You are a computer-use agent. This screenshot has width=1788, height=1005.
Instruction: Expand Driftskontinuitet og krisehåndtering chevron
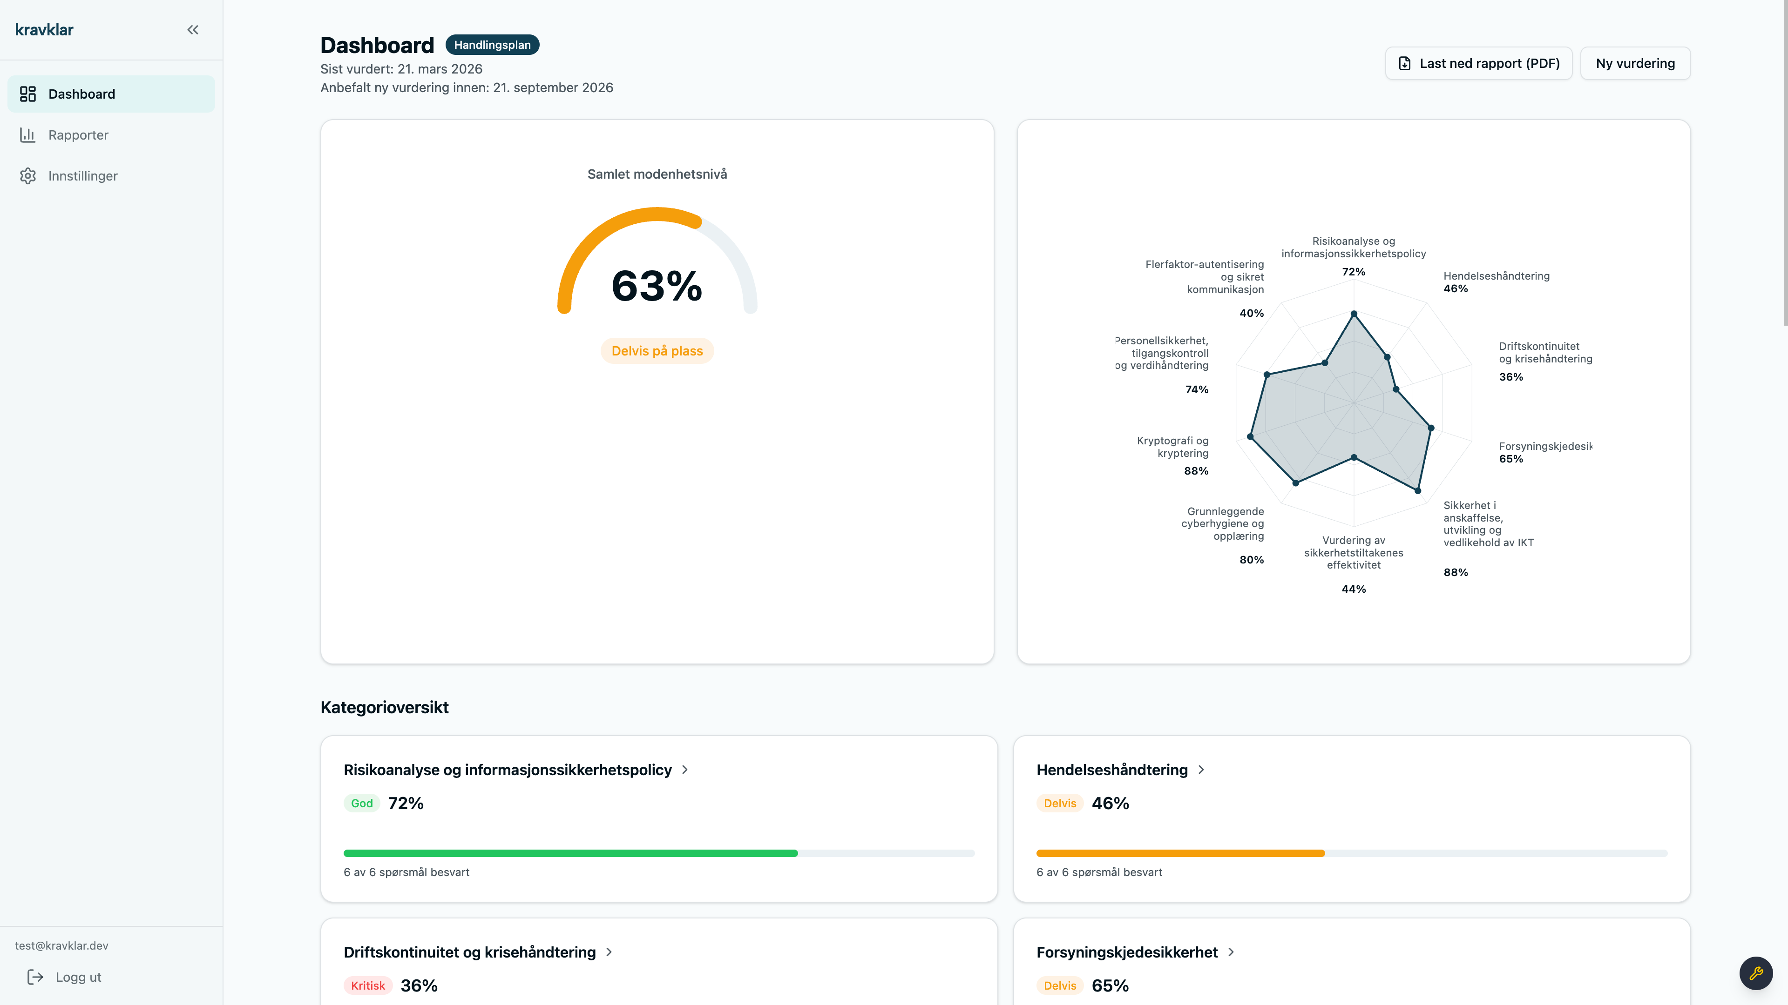[609, 951]
